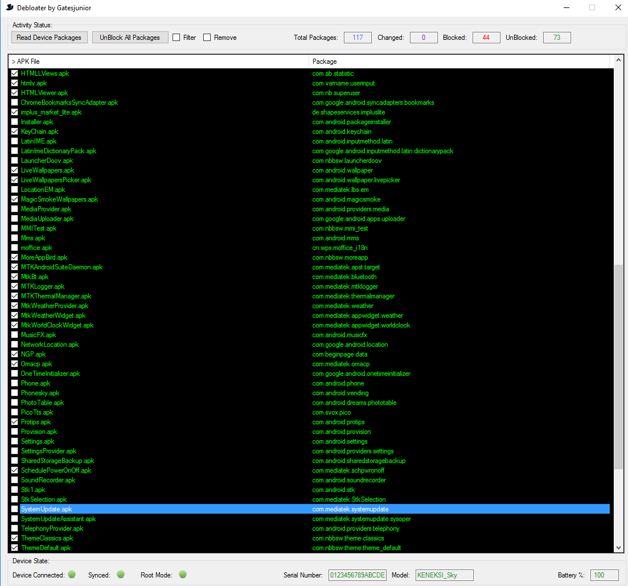The image size is (628, 586).
Task: Select TelephonyProvider.apk row
Action: pos(309,528)
